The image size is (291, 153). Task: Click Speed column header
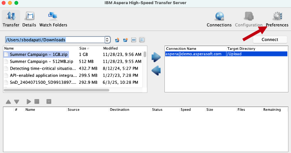click(x=186, y=109)
